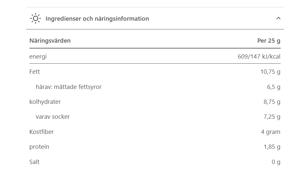Collapse the section using the chevron arrow
Screen dimensions: 292x173
click(x=278, y=18)
